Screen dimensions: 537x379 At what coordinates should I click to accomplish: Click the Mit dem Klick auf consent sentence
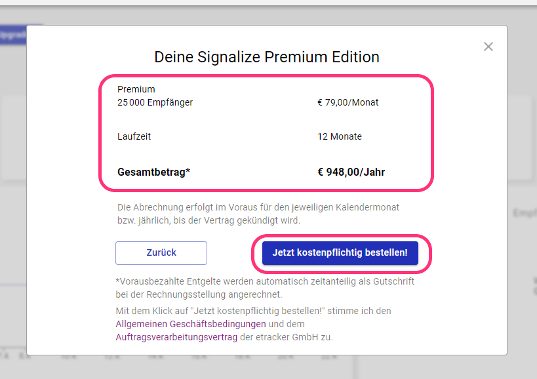click(x=254, y=311)
